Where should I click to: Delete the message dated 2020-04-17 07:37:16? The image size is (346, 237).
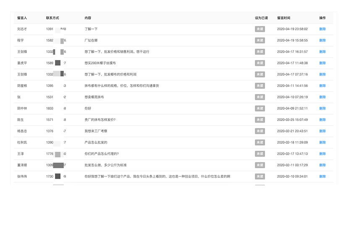click(x=322, y=74)
